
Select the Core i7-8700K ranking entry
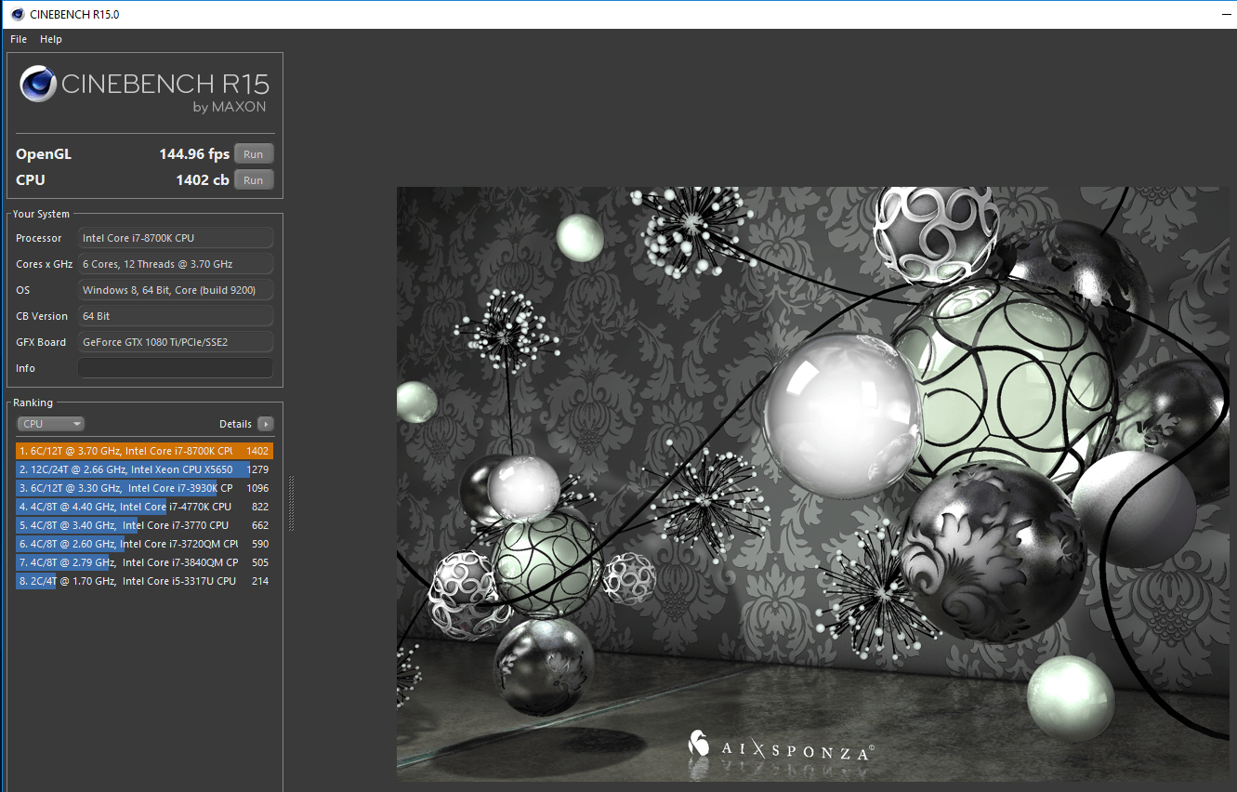144,451
